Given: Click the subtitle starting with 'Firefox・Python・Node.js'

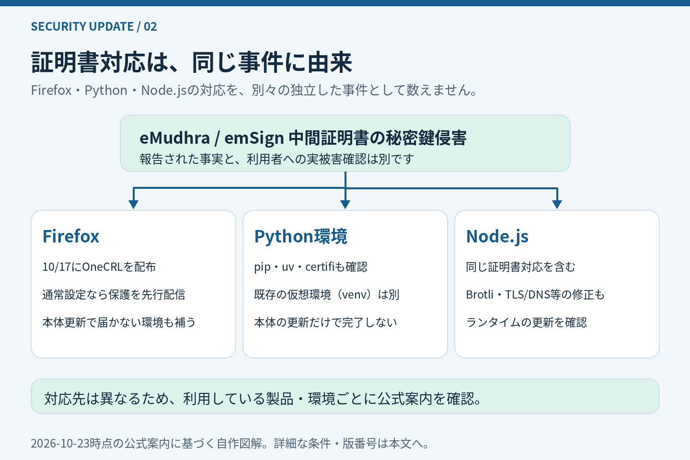Looking at the screenshot, I should point(254,90).
